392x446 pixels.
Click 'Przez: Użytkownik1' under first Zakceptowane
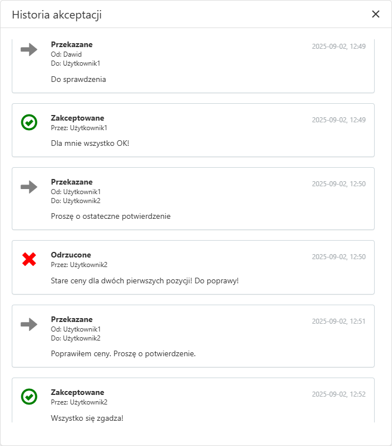pyautogui.click(x=79, y=127)
